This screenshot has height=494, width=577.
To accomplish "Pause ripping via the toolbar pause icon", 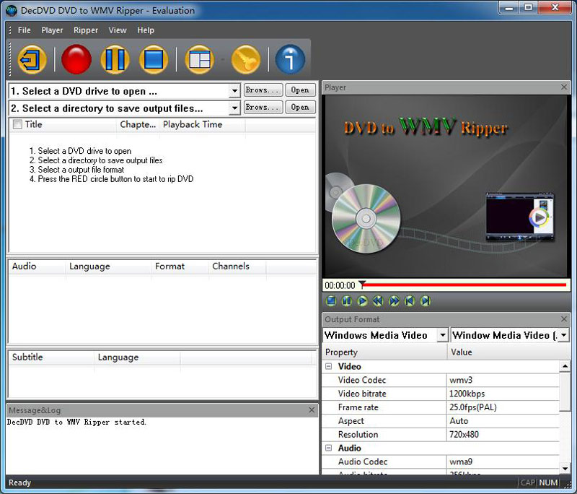I will [x=115, y=59].
